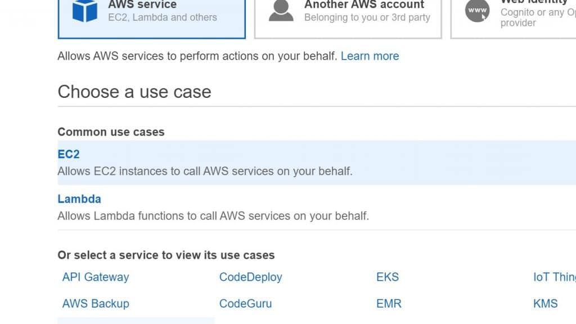View CodeDeploy use cases

pos(250,277)
